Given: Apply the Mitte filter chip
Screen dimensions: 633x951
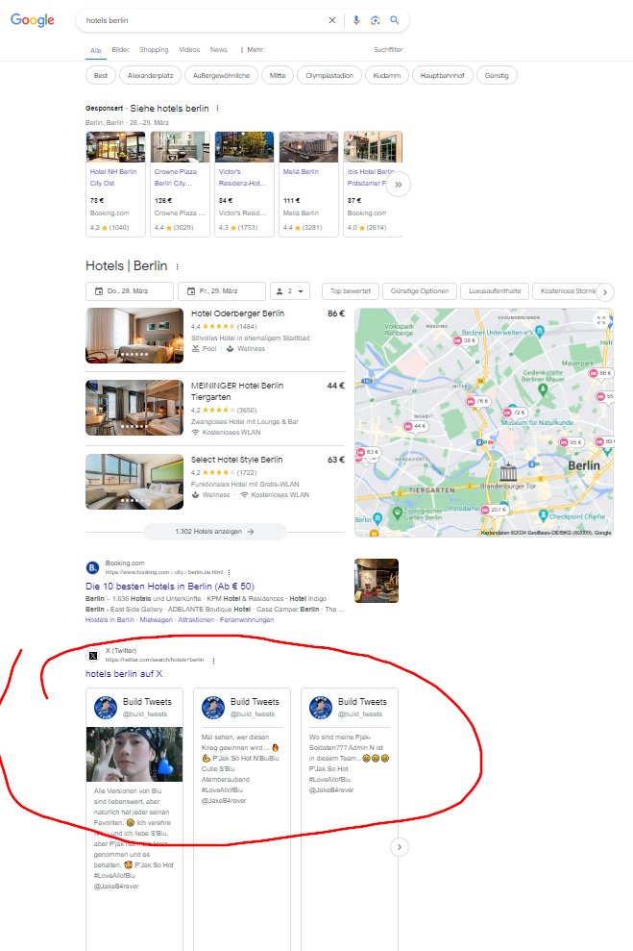Looking at the screenshot, I should (x=278, y=76).
